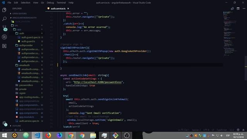The height and width of the screenshot is (139, 247).
Task: Select the auth.service.ts editor tab
Action: 58,8
